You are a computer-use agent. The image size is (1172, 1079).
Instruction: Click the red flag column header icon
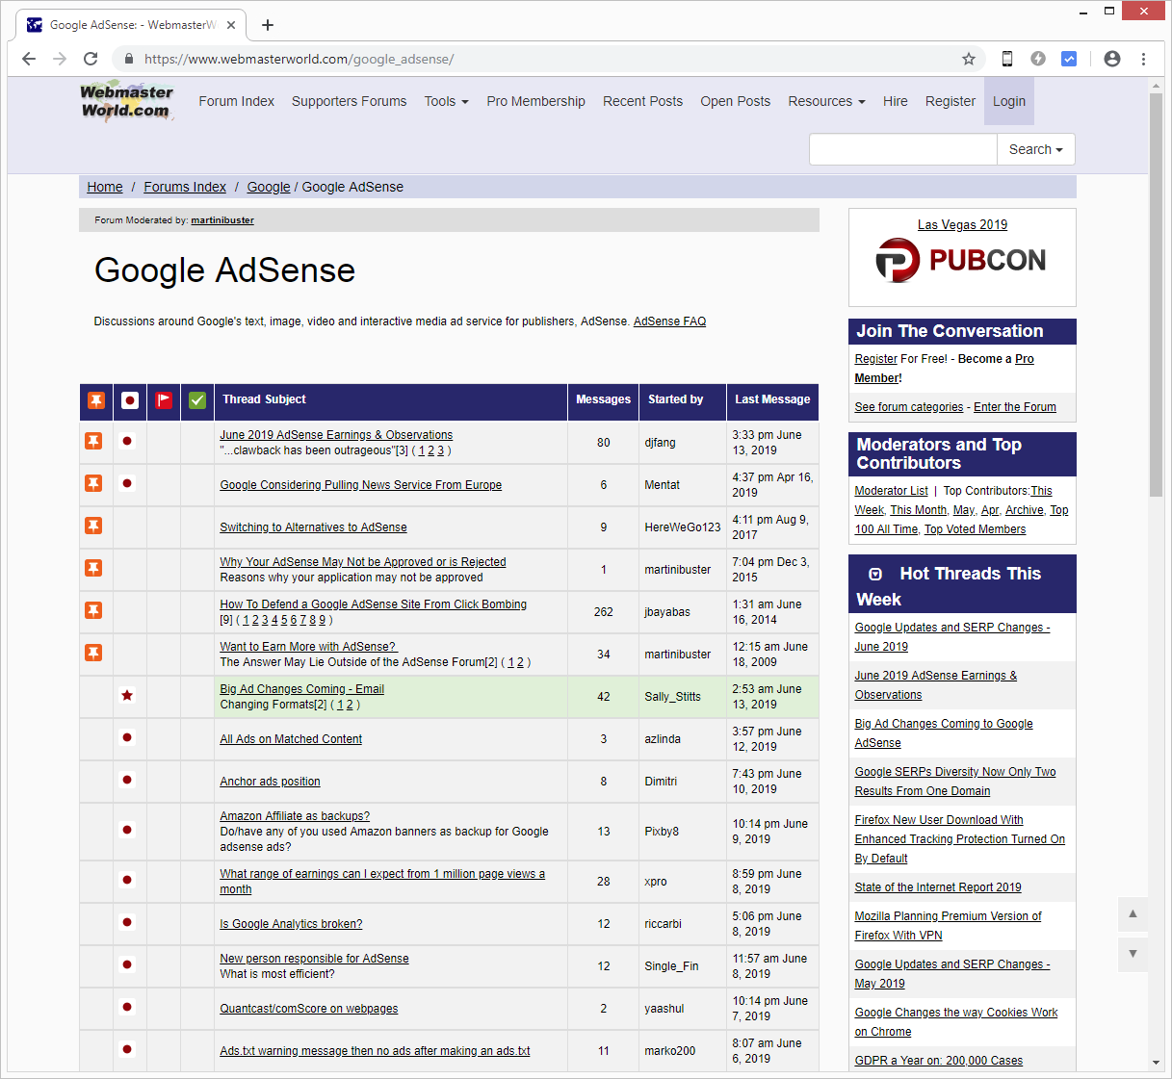click(x=164, y=400)
